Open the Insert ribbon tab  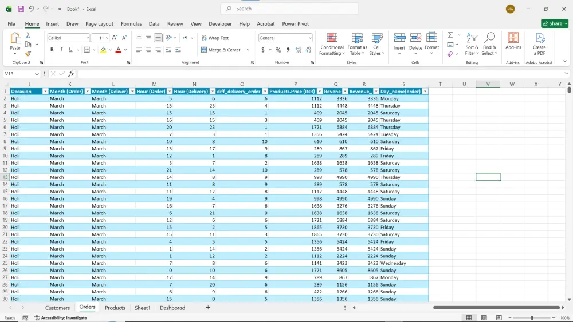pyautogui.click(x=52, y=23)
